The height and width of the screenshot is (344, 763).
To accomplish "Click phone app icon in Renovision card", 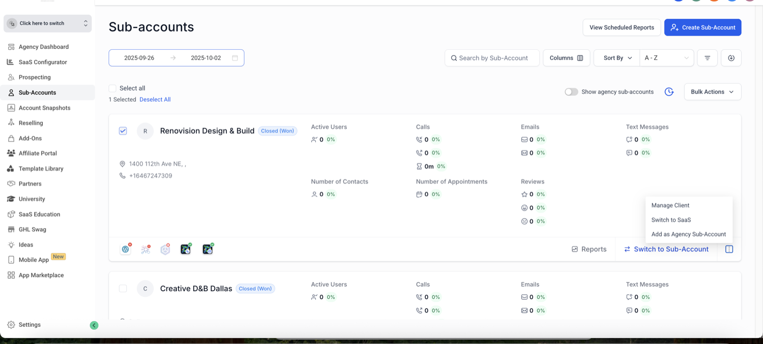I will 186,249.
